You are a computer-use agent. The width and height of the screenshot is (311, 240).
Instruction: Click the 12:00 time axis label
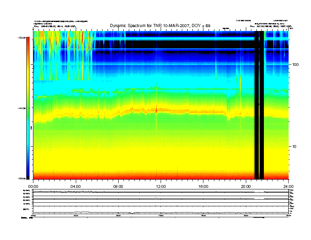click(x=161, y=187)
